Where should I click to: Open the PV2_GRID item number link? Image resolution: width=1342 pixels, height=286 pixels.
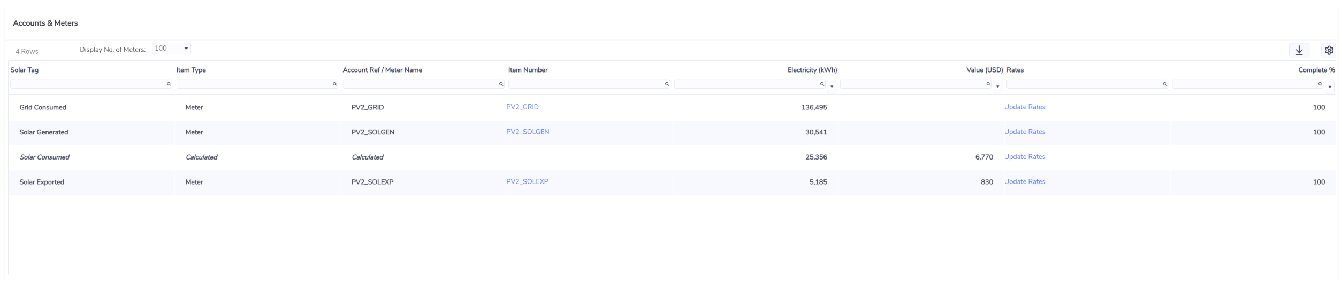tap(522, 107)
